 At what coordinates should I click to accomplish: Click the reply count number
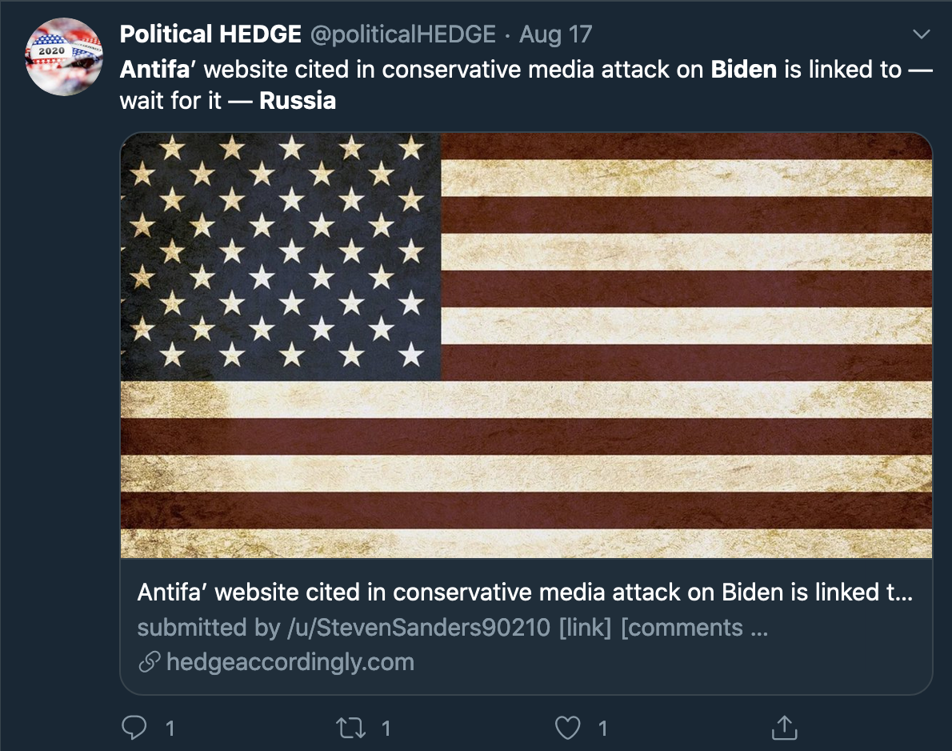170,728
